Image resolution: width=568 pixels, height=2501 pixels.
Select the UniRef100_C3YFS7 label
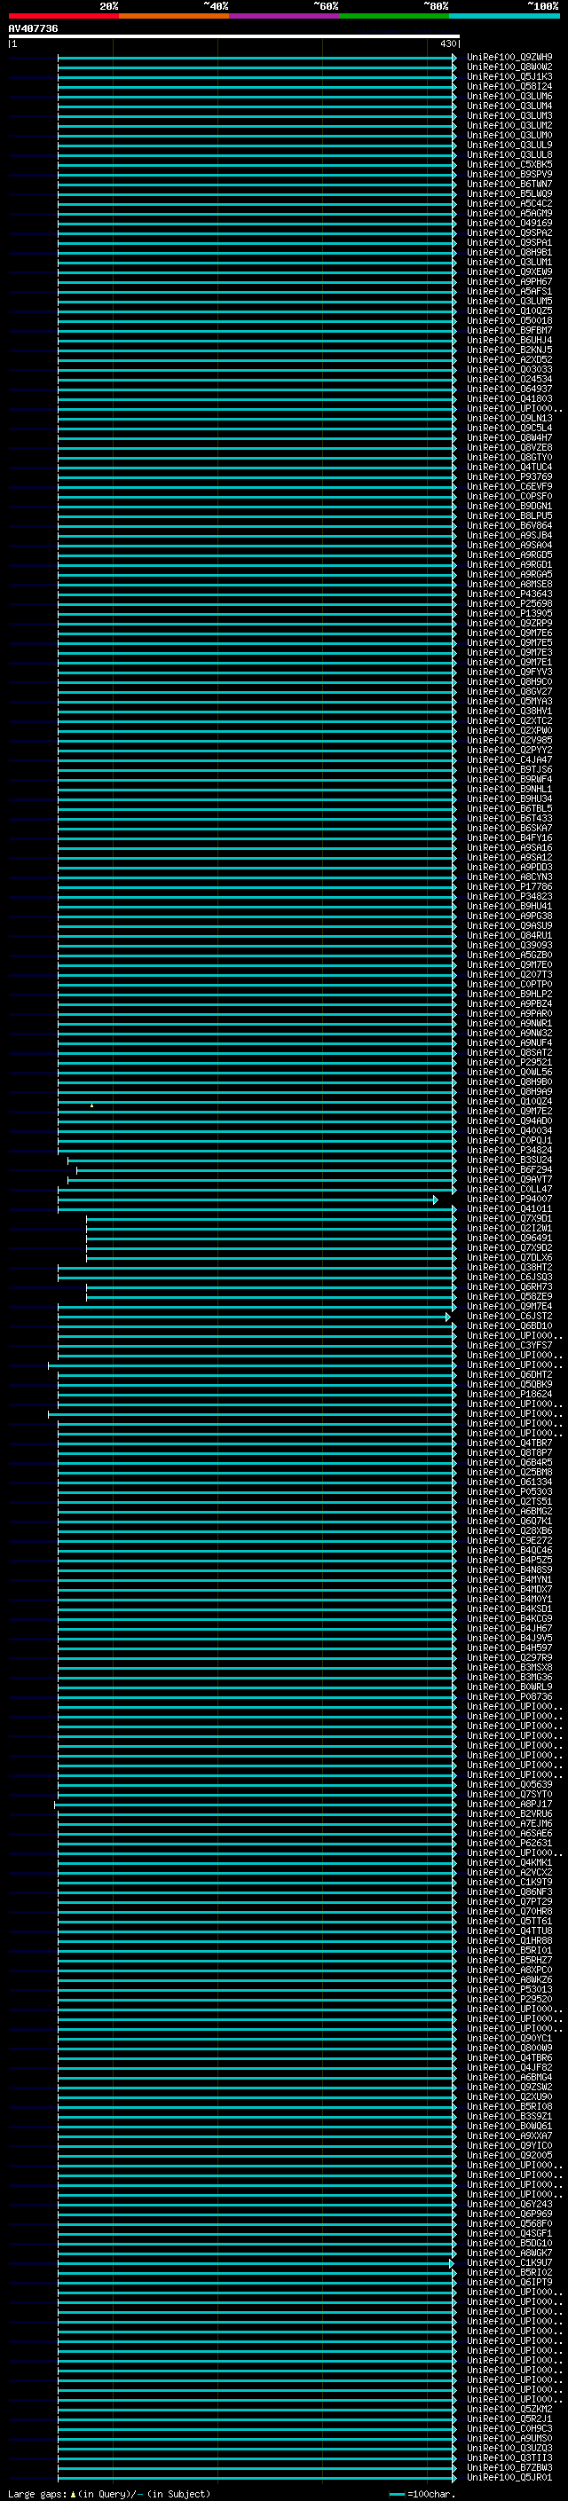[x=509, y=1346]
